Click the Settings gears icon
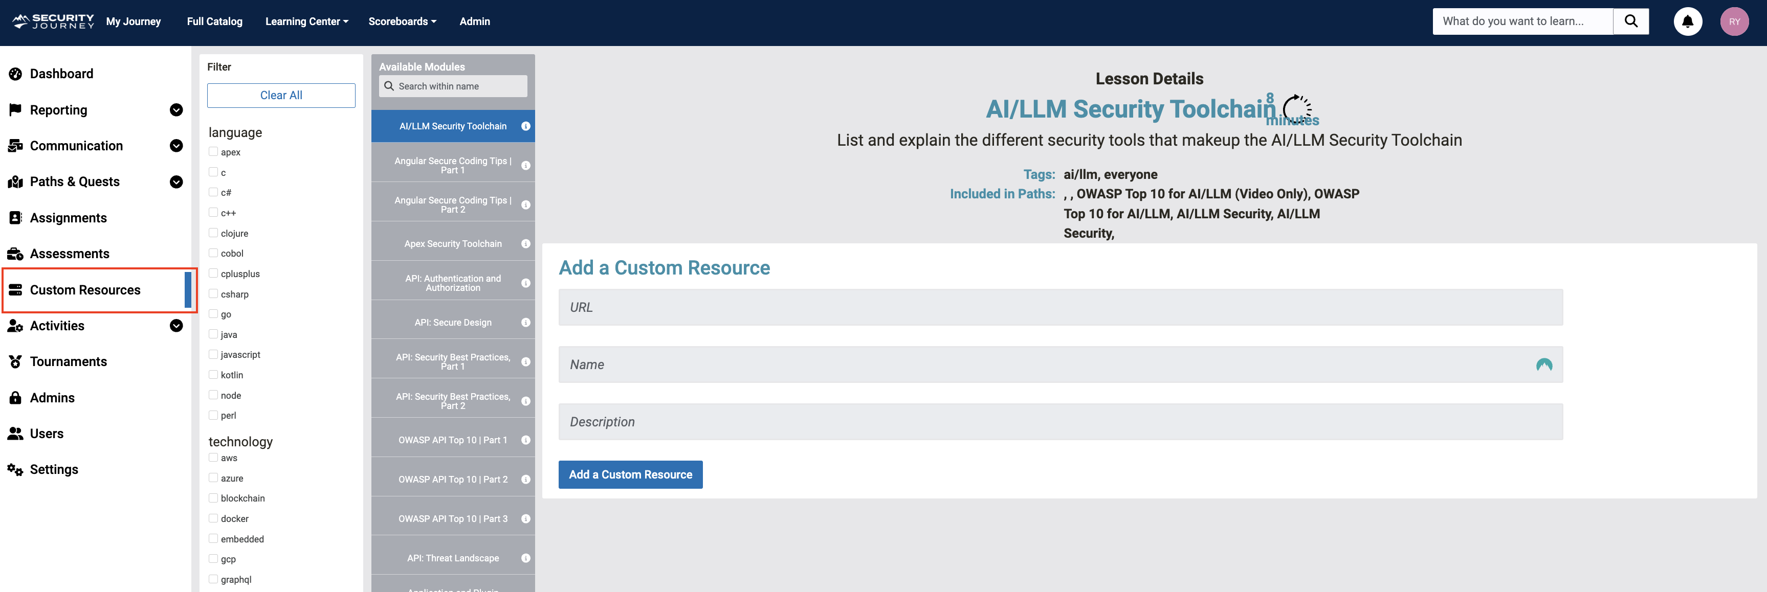This screenshot has height=592, width=1767. pyautogui.click(x=15, y=469)
